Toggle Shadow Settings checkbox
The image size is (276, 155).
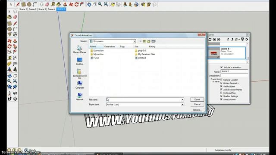click(x=221, y=96)
